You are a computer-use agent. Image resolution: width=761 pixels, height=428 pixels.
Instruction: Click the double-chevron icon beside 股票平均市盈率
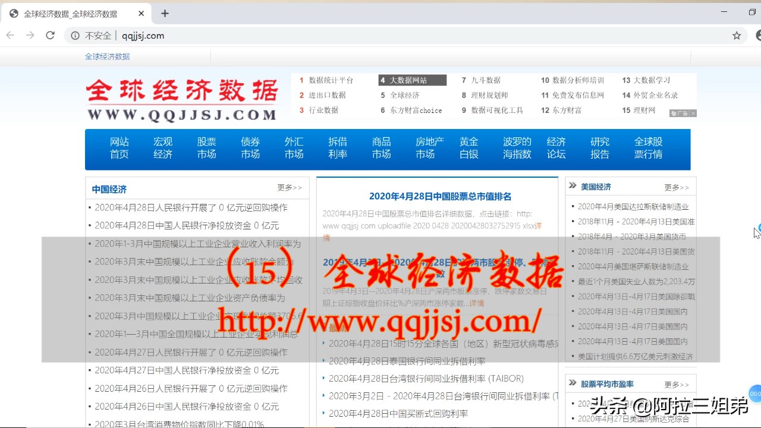(572, 383)
